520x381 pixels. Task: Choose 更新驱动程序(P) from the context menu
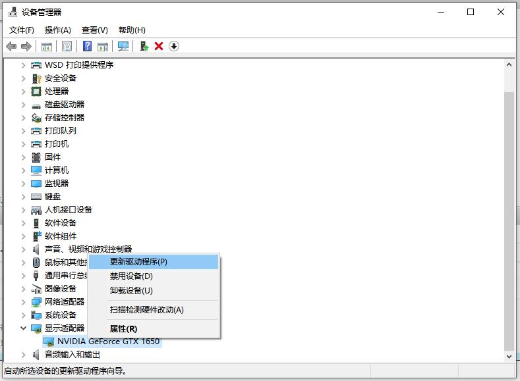(x=138, y=261)
